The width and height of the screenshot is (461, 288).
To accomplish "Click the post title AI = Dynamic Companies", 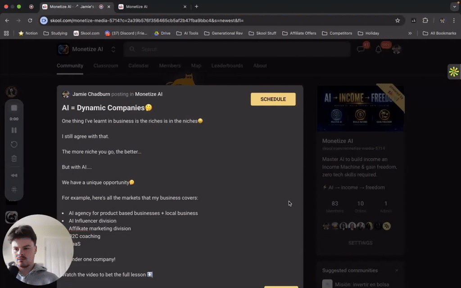I will [107, 108].
